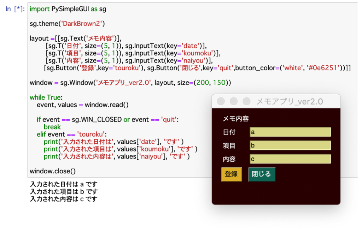Close the メモアプリ window with leftmost title button

click(221, 101)
